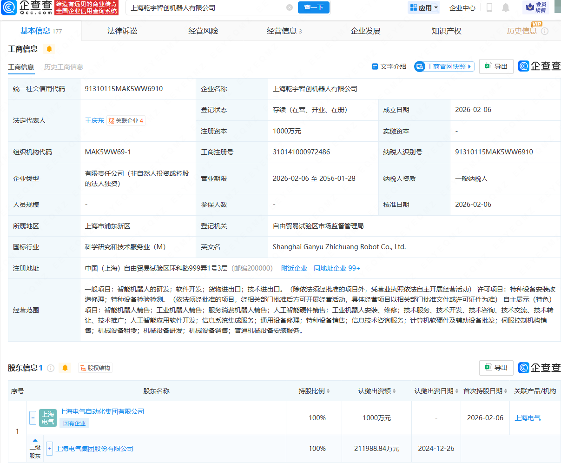Switch to the 法律诉讼 tab
Screen dimensions: 561x463
click(x=121, y=30)
